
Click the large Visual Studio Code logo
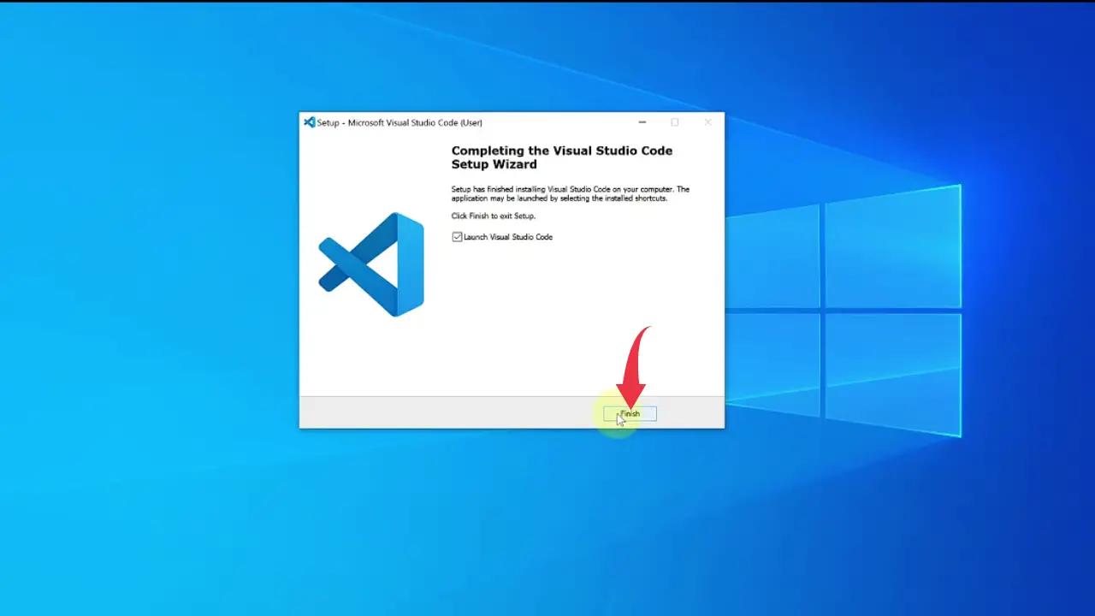pos(371,264)
